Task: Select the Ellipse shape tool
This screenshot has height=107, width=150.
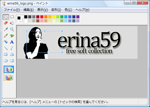Action: pyautogui.click(x=6, y=61)
